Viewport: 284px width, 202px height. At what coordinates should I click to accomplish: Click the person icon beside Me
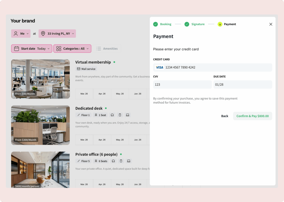pos(16,34)
